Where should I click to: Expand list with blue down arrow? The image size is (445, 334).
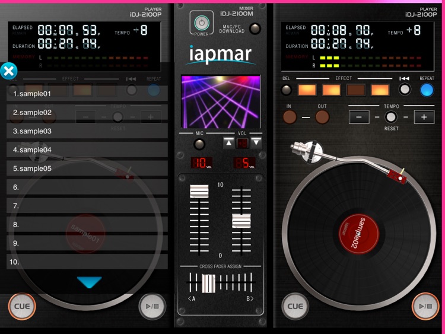point(89,282)
